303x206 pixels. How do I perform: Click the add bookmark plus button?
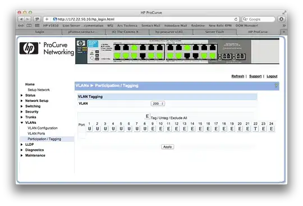(47, 19)
